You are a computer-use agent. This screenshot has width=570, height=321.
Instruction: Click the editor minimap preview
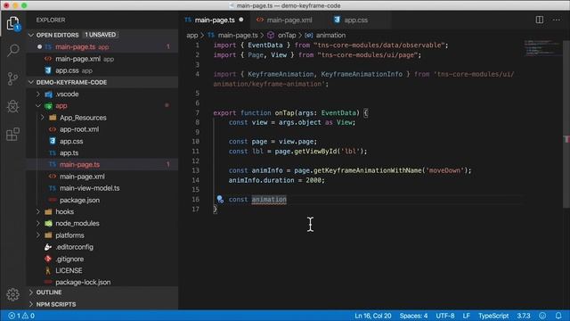[543, 47]
